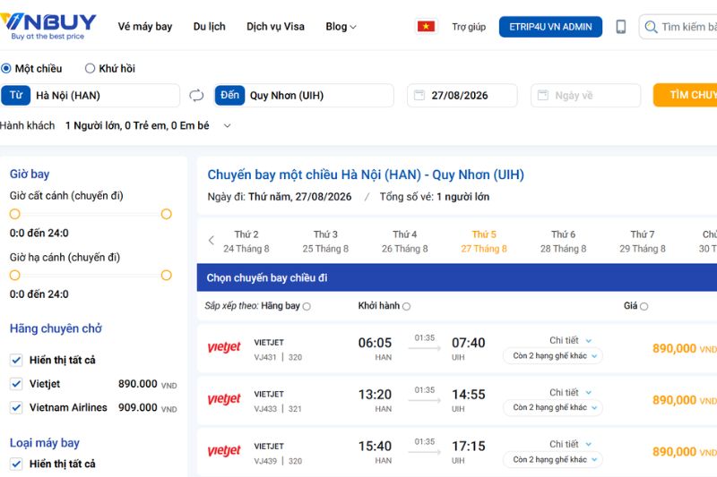Sort by Giá radio
Image resolution: width=717 pixels, height=477 pixels.
[x=644, y=306]
